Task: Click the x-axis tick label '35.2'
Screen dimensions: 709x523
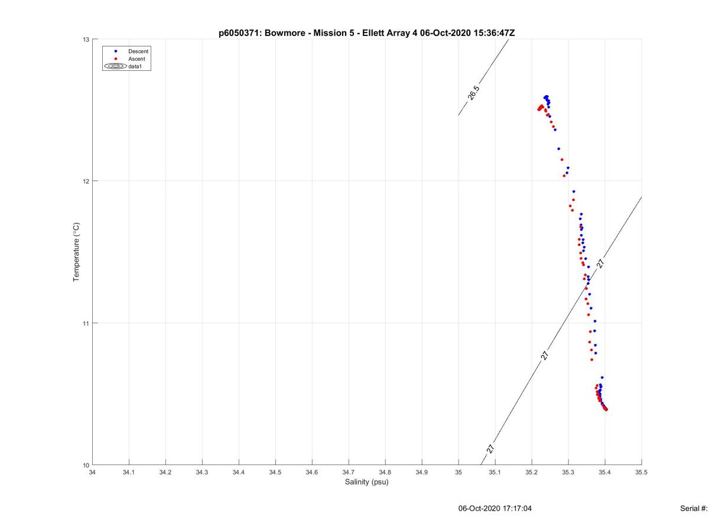Action: [532, 472]
